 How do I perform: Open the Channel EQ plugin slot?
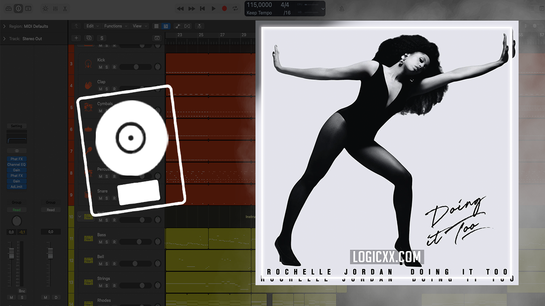click(x=17, y=164)
